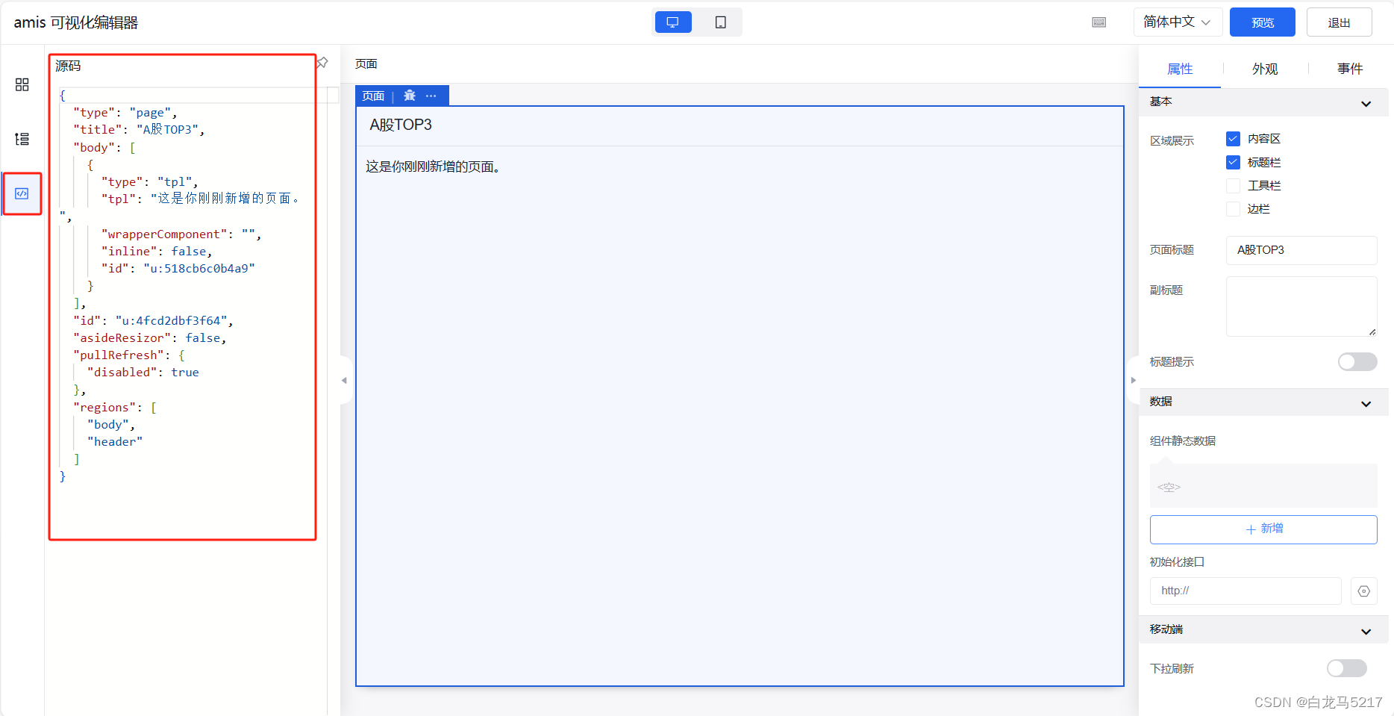The height and width of the screenshot is (716, 1394).
Task: Click the "wrapperComponent" code line
Action: (181, 234)
